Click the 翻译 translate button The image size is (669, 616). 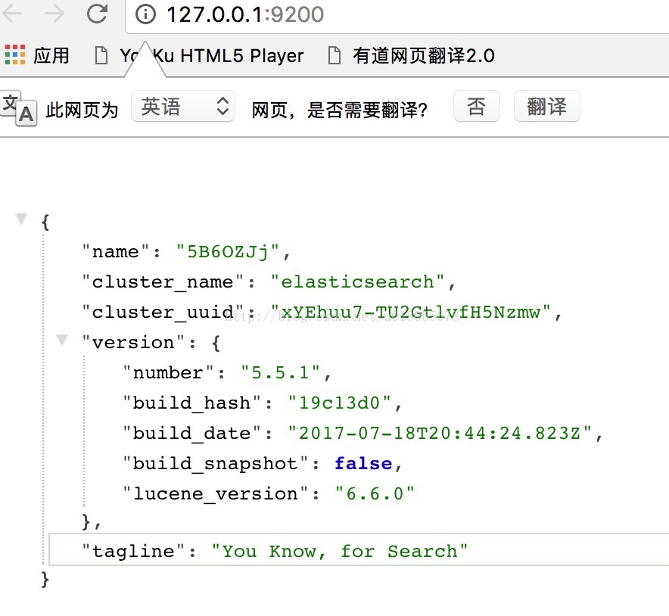(547, 106)
